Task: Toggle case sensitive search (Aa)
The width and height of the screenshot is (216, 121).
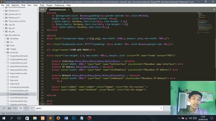Action: (9, 108)
